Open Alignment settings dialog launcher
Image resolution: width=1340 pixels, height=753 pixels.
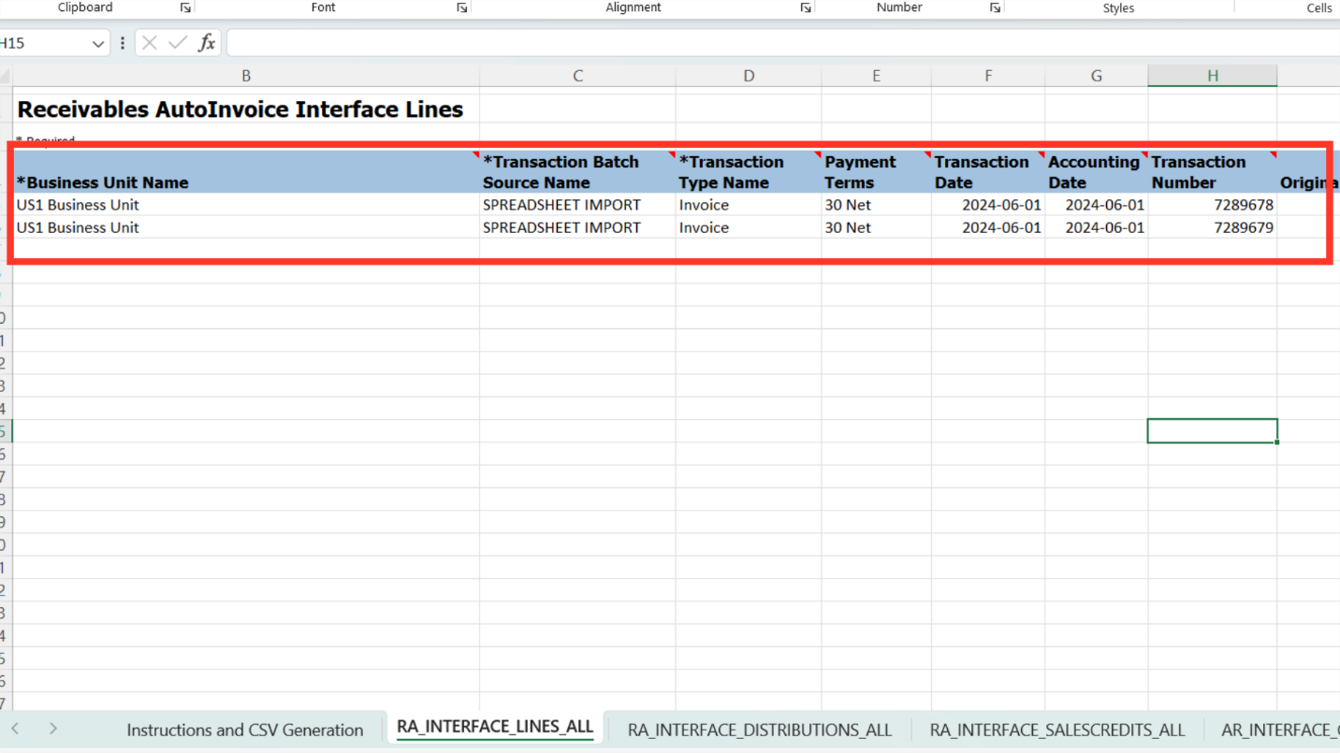(805, 7)
